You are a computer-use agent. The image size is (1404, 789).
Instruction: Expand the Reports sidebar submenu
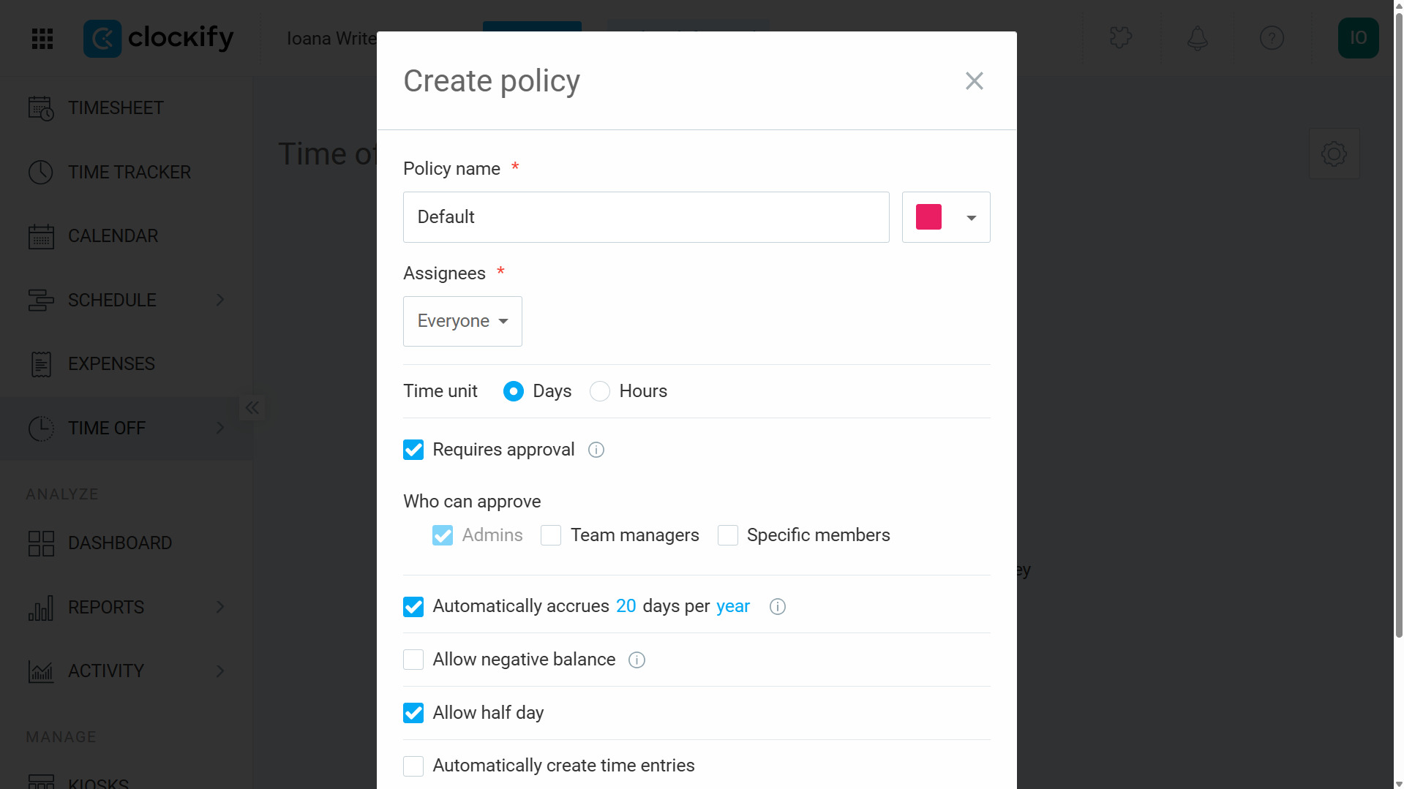tap(220, 608)
